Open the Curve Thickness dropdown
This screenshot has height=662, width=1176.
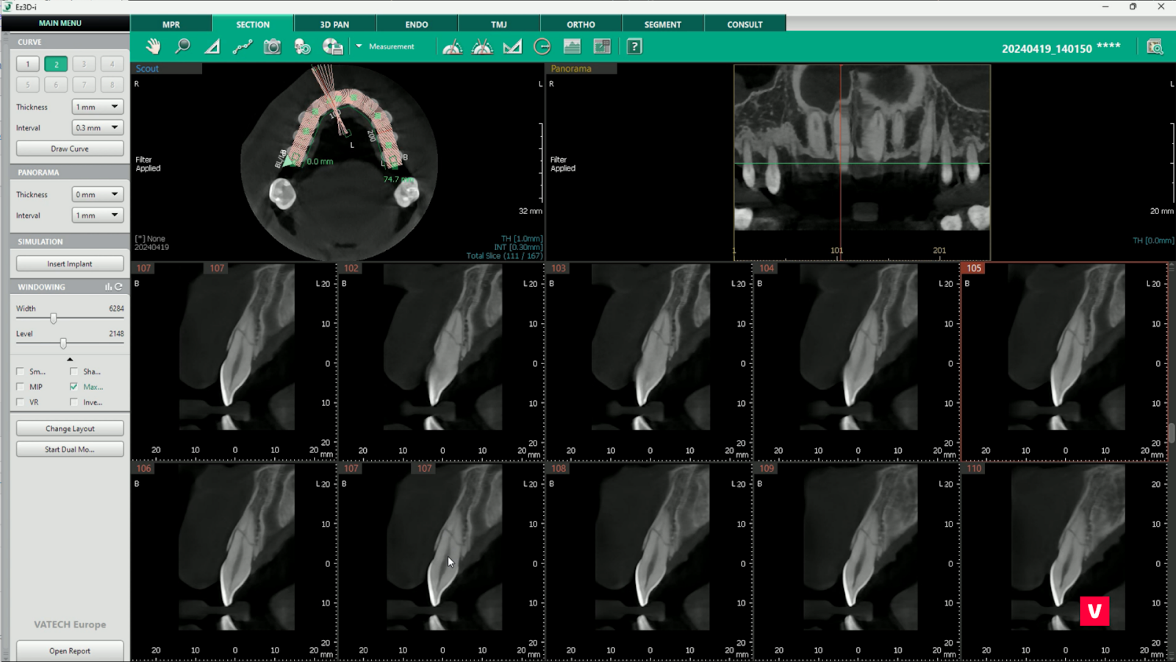coord(97,107)
